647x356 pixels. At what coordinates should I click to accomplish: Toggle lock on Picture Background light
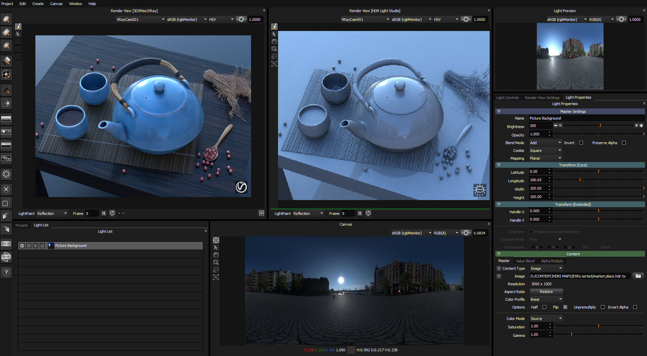pyautogui.click(x=42, y=246)
